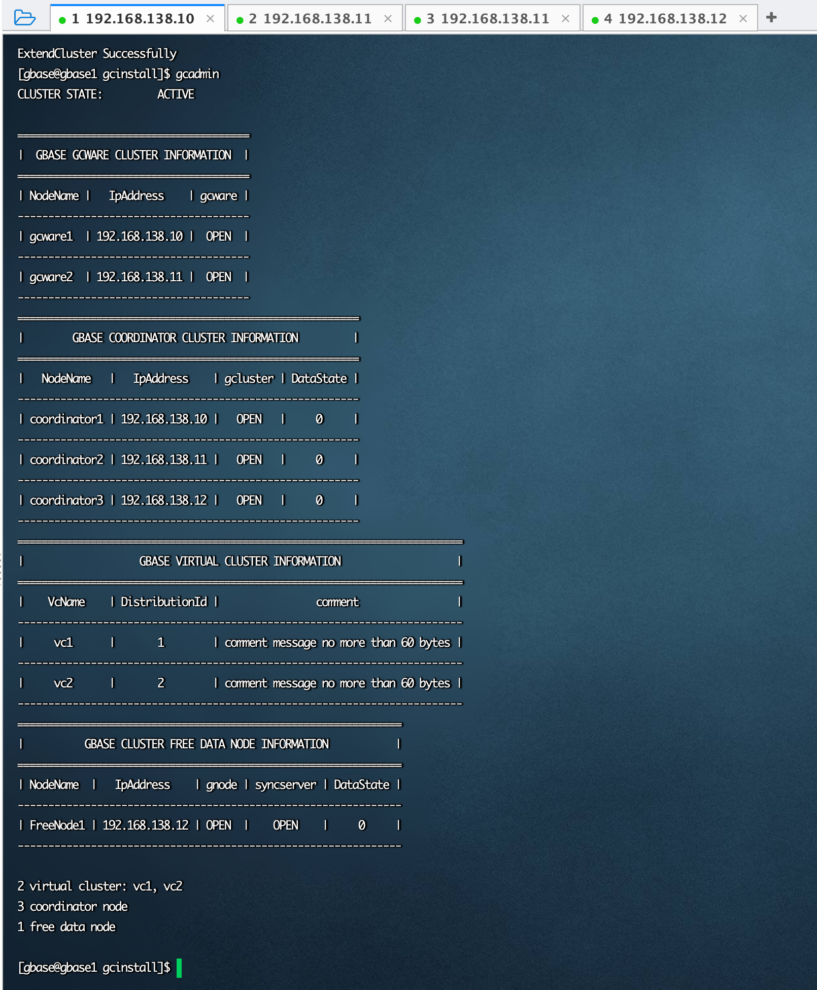This screenshot has height=990, width=817.
Task: Click the 'coordinator2' node name
Action: tap(66, 460)
